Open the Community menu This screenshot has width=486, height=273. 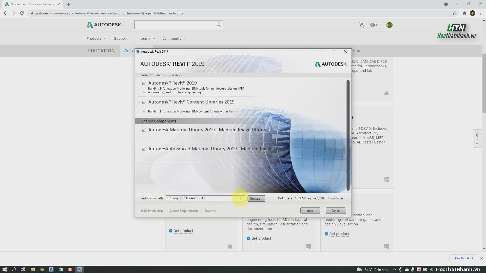[174, 38]
